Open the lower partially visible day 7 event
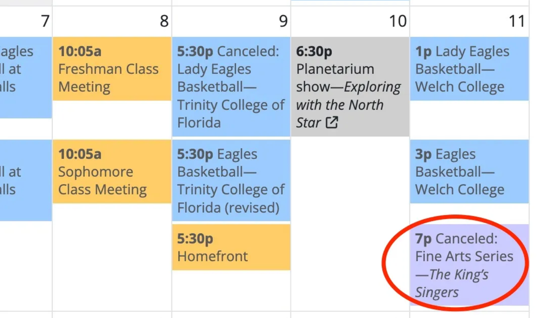Viewport: 540px width, 318px height. [x=25, y=180]
